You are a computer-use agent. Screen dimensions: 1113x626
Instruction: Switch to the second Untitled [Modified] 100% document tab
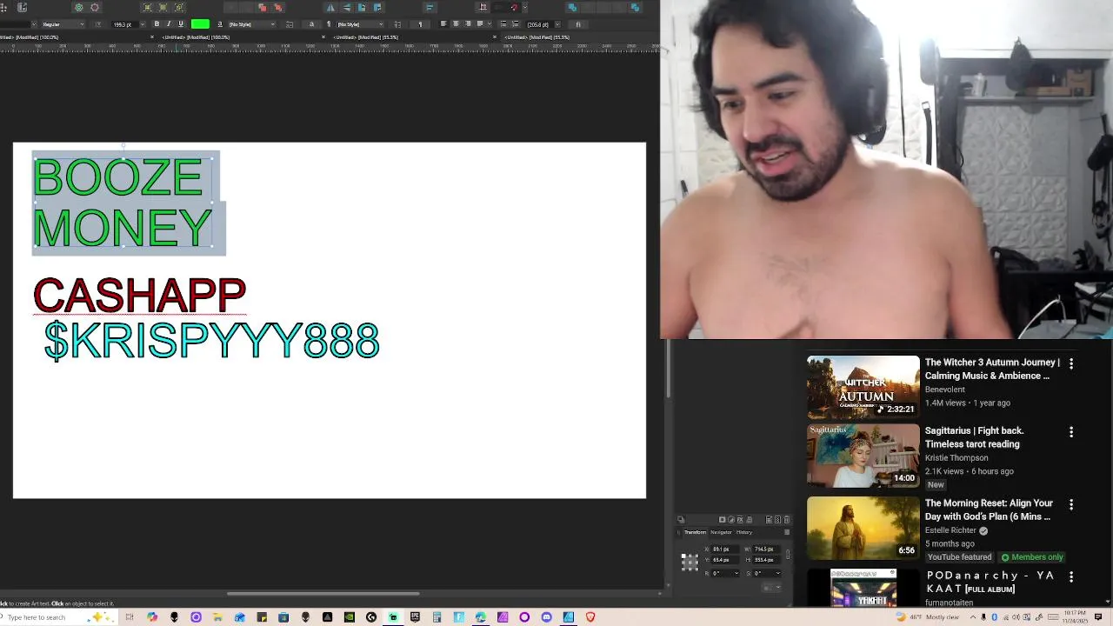(197, 37)
